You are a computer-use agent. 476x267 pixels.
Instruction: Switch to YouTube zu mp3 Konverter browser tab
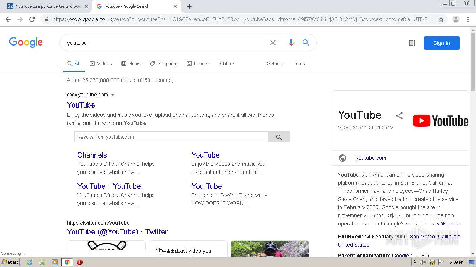click(x=48, y=6)
